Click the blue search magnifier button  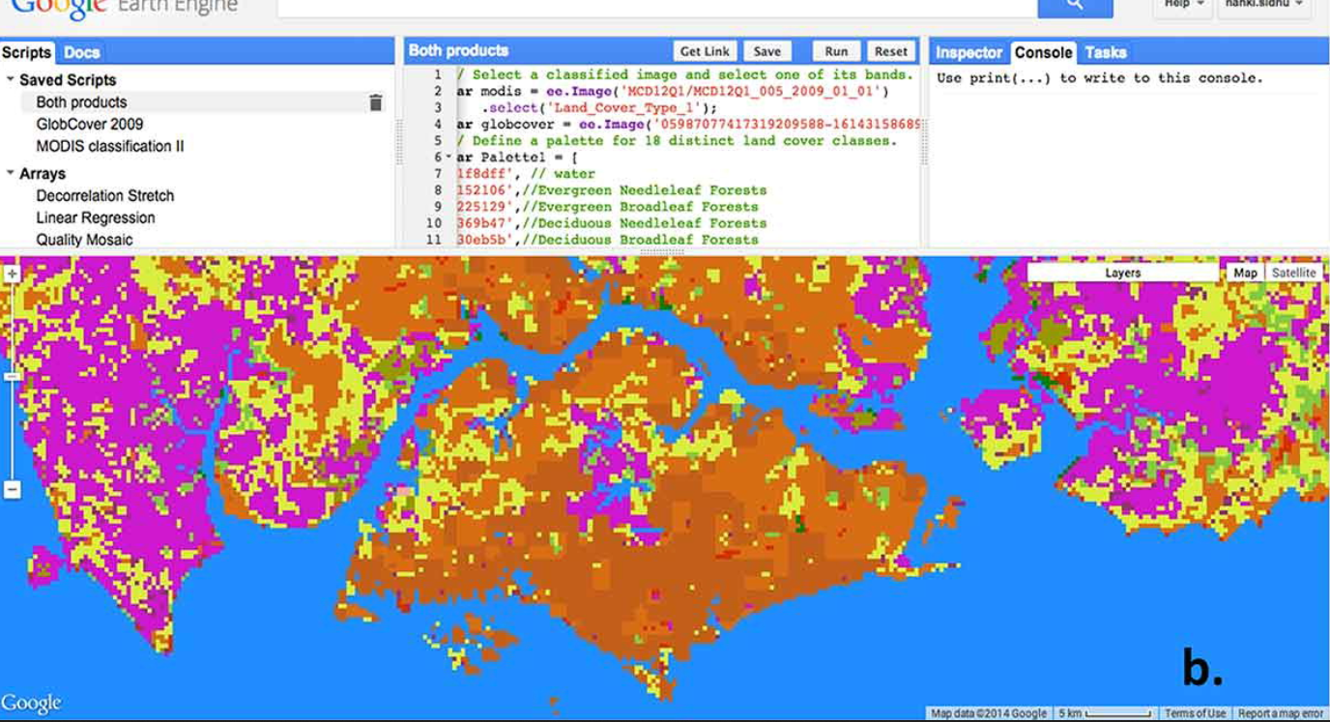click(x=1075, y=8)
